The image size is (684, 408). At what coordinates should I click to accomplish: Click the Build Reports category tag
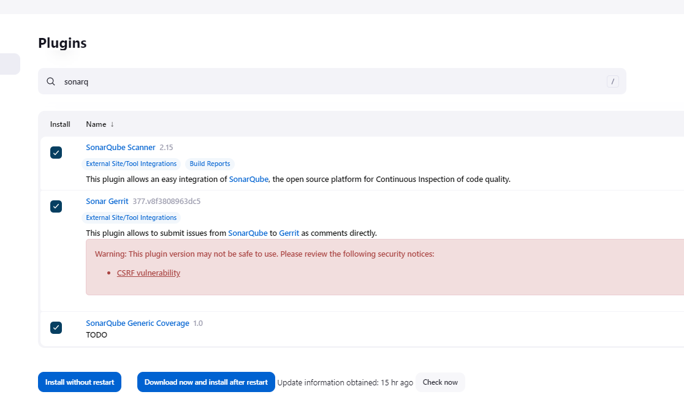pyautogui.click(x=210, y=164)
